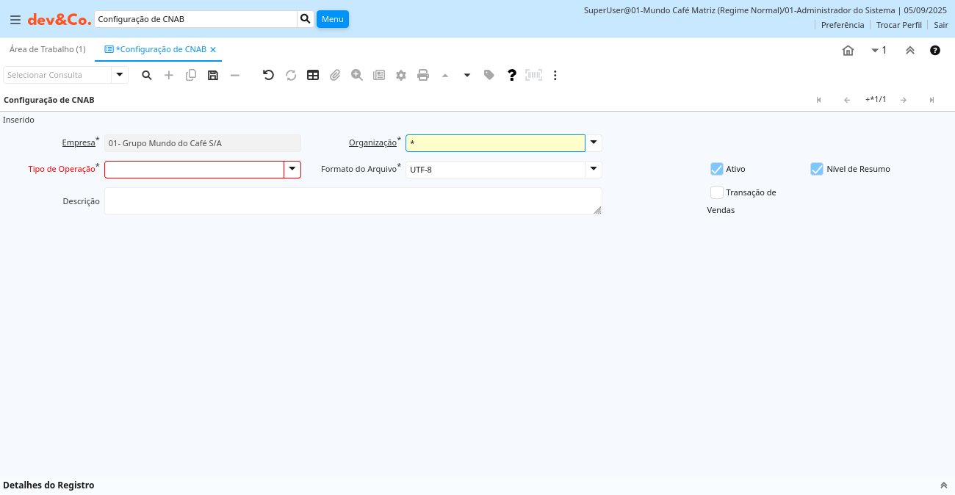Click the Print icon in toolbar

click(x=423, y=75)
